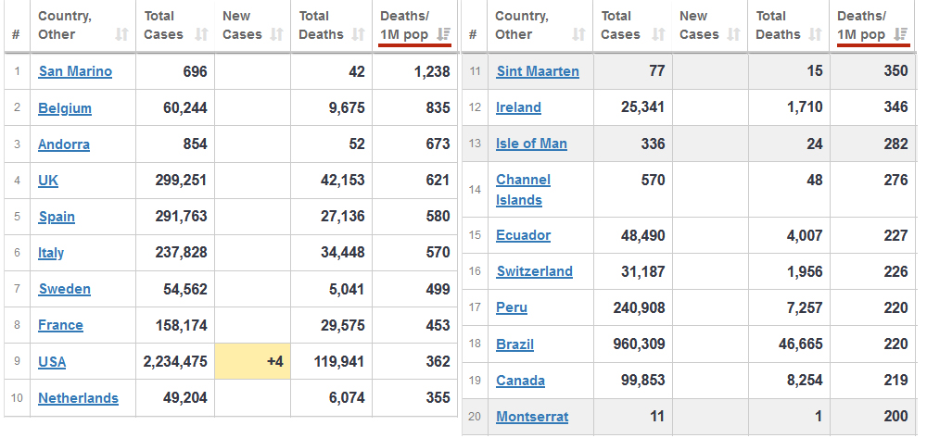Sort left table by Total Cases icon

coord(201,35)
